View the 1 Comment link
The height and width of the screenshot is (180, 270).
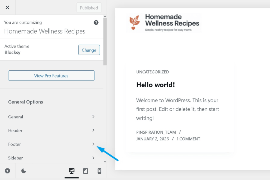click(x=188, y=139)
